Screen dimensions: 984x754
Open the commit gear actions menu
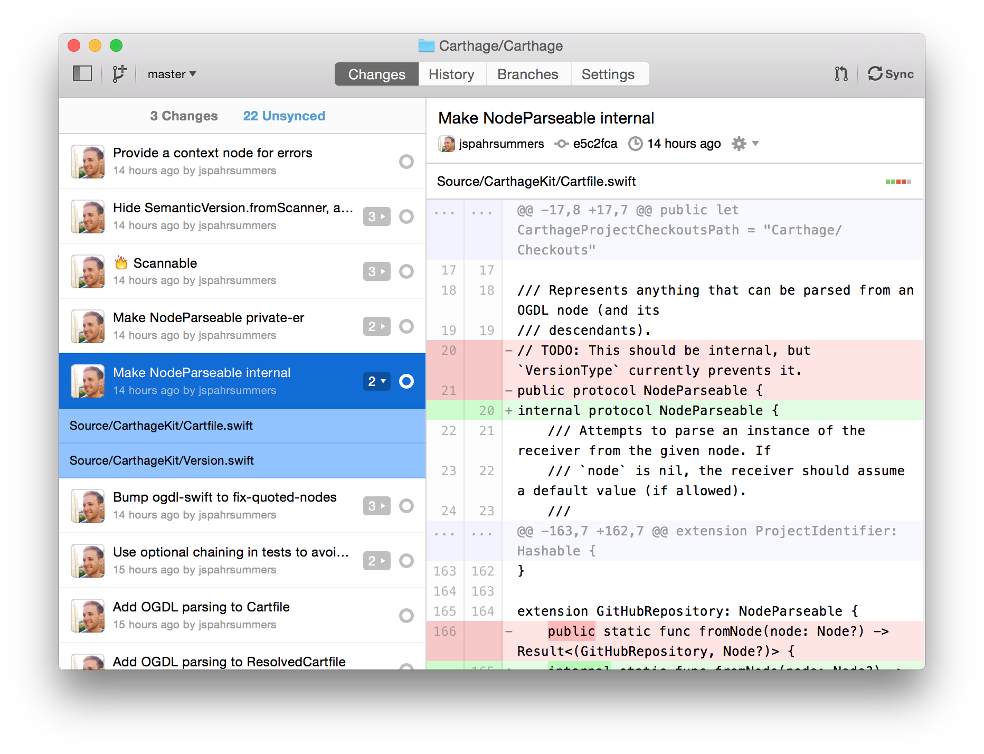[x=744, y=144]
